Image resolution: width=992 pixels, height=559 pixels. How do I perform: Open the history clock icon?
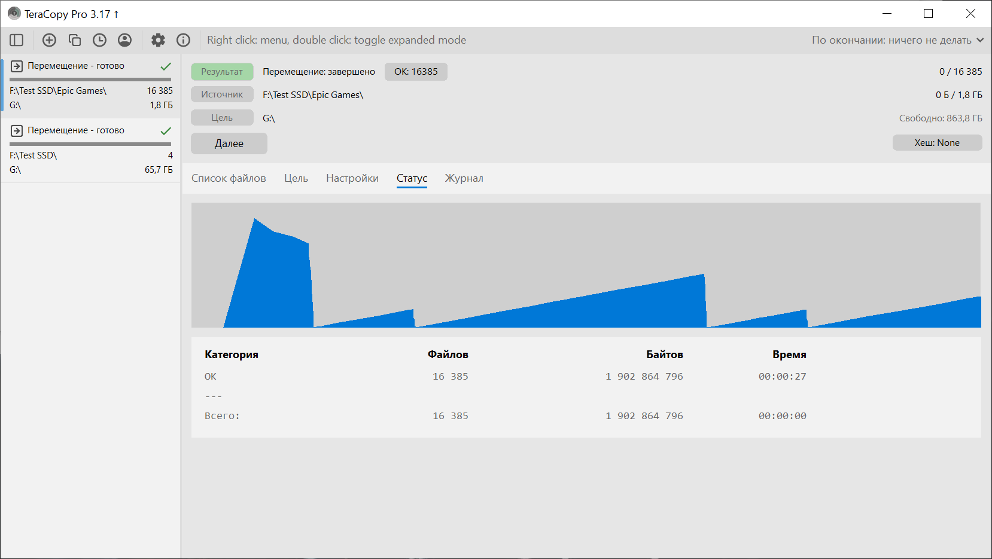pyautogui.click(x=99, y=40)
